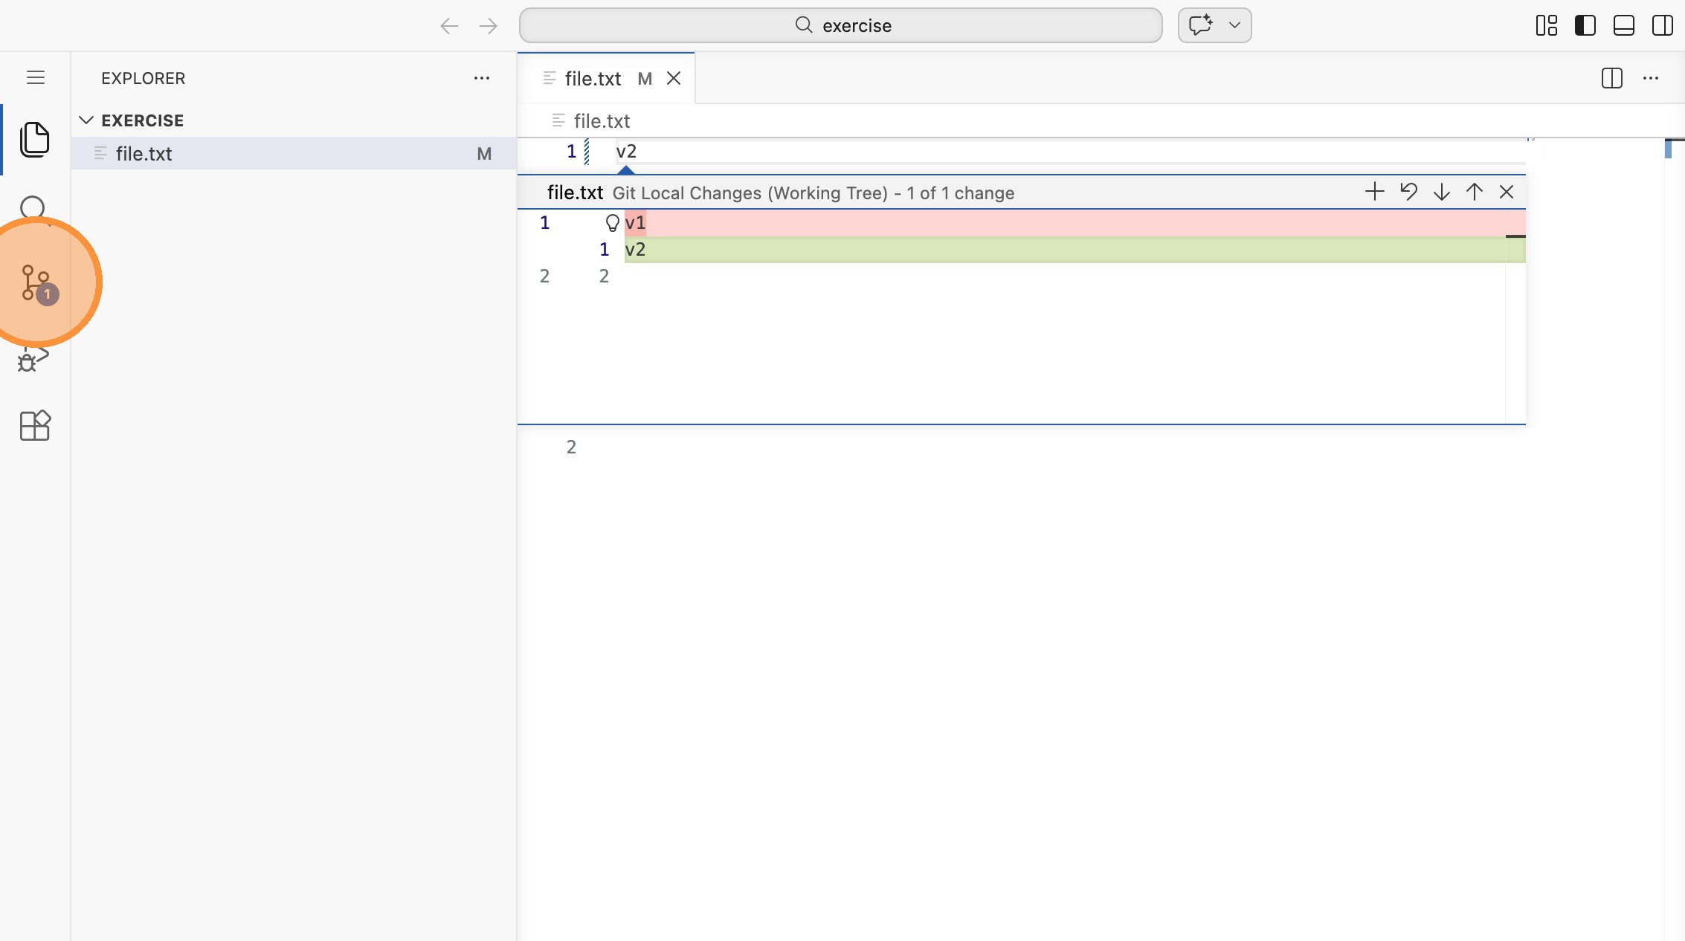
Task: Select the file.txt editor tab
Action: point(593,79)
